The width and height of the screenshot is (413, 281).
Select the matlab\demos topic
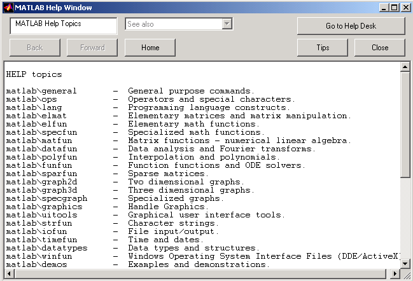(x=36, y=264)
